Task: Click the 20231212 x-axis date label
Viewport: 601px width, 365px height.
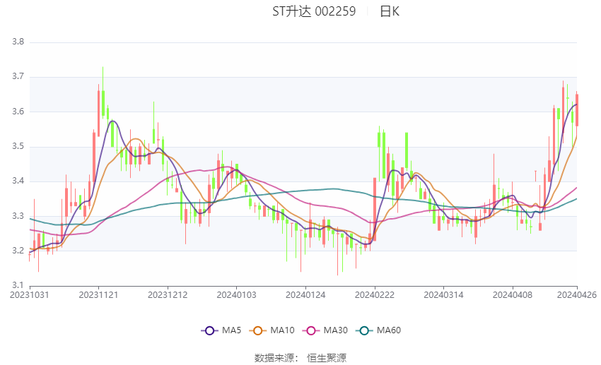Action: click(x=168, y=295)
